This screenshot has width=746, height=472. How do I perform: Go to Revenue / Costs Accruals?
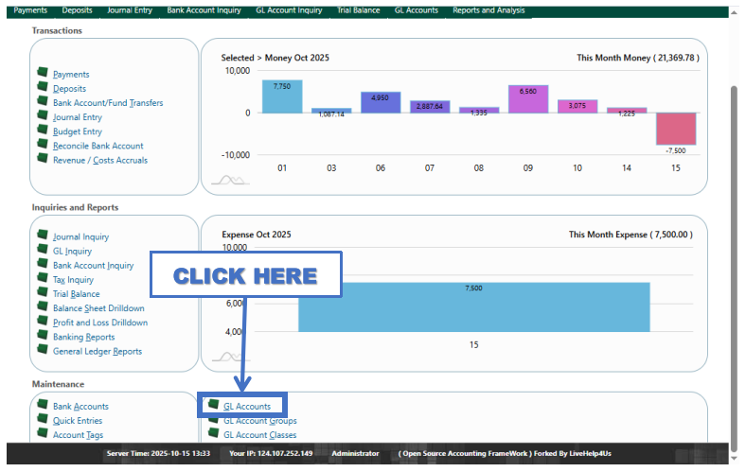(x=99, y=160)
